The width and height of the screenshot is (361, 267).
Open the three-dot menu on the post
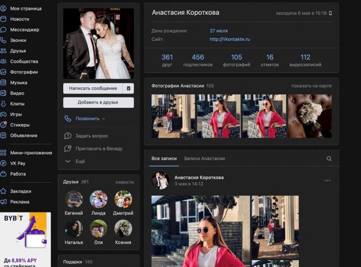(x=327, y=181)
